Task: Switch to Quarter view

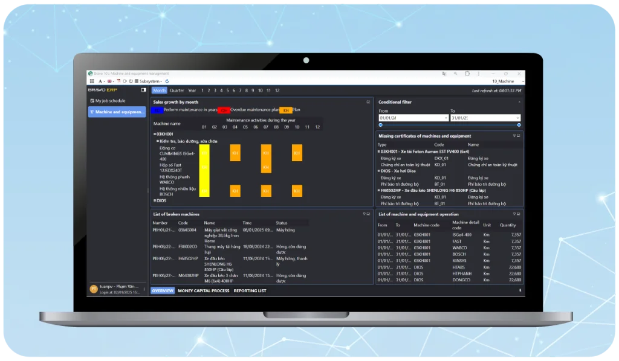Action: (x=177, y=90)
